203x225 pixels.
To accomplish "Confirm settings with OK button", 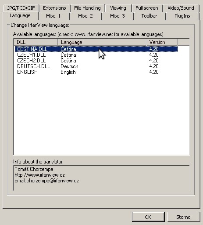I will point(148,217).
